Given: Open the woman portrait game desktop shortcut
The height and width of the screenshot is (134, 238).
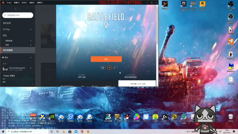Looking at the screenshot, I should coord(165,5).
